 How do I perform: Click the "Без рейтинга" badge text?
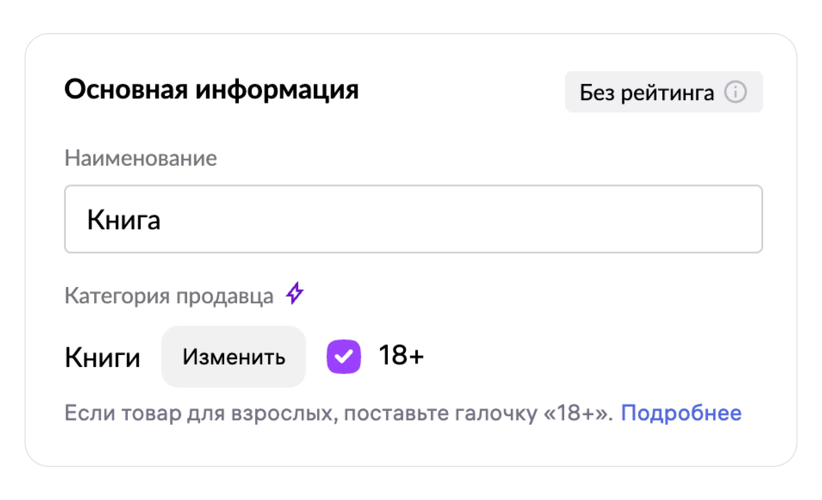coord(646,92)
